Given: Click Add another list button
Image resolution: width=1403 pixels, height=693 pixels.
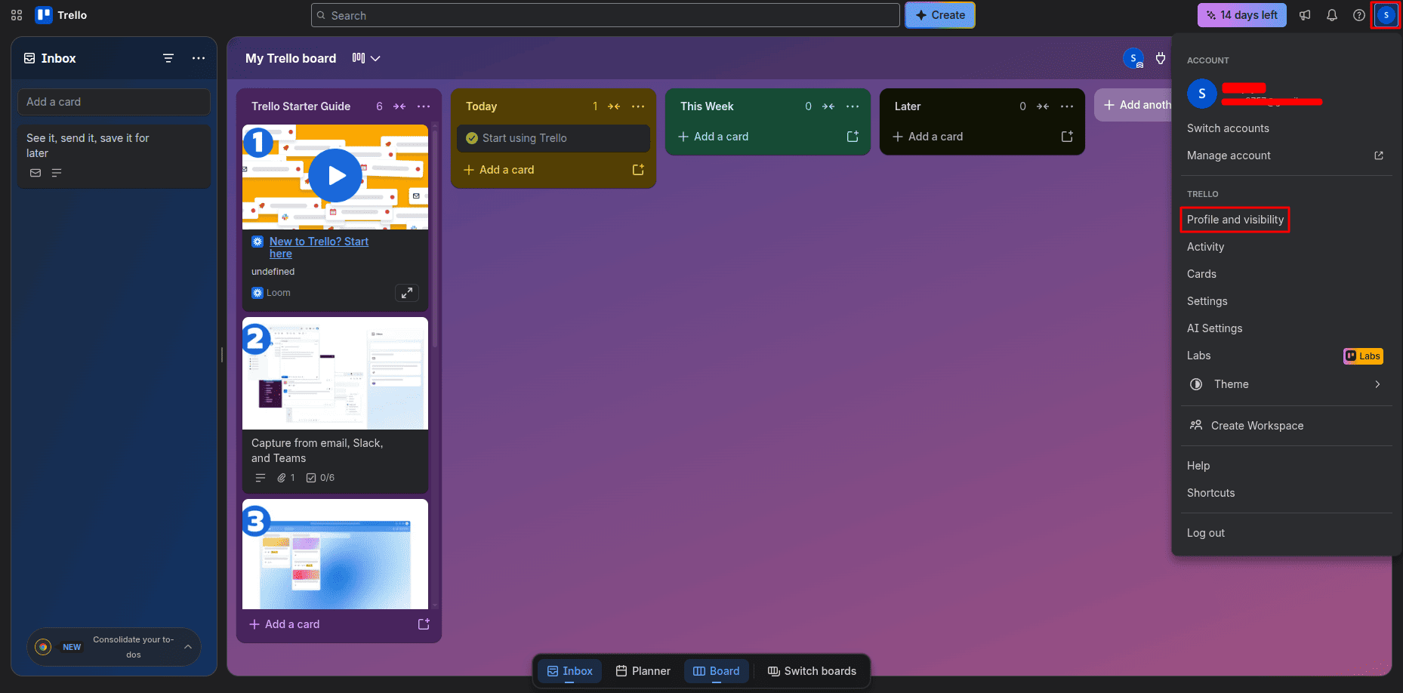Looking at the screenshot, I should pos(1133,105).
